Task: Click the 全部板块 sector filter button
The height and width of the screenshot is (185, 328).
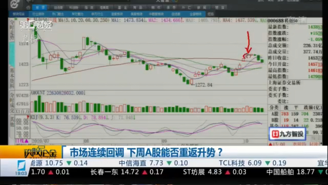Action: click(x=196, y=14)
